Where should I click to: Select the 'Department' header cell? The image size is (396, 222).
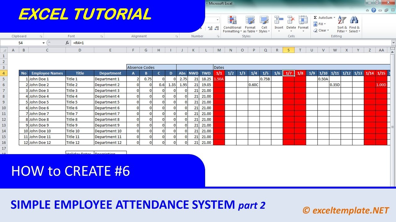pos(110,73)
